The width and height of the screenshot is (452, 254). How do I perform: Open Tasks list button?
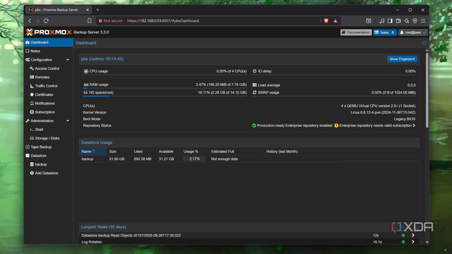click(385, 33)
